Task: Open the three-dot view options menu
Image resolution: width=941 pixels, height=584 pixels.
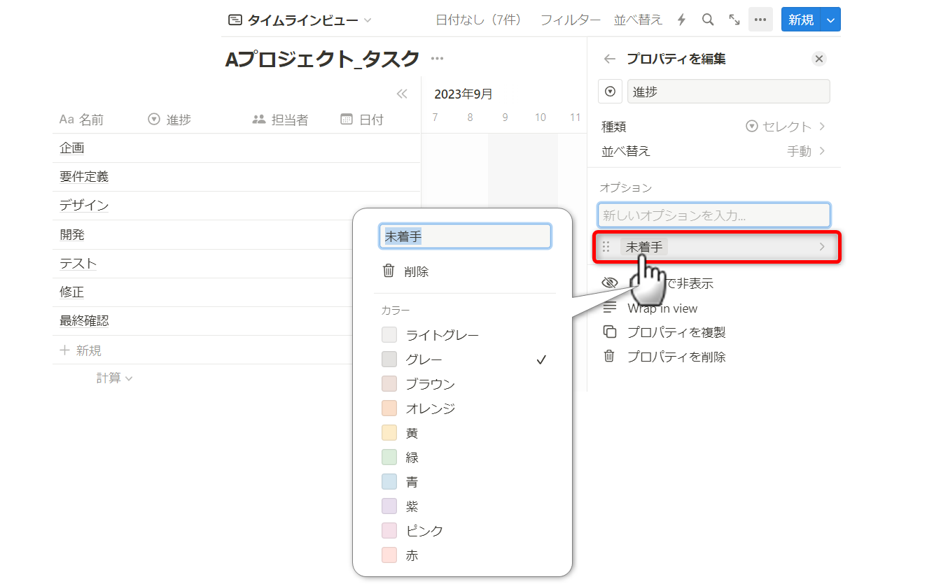Action: click(760, 20)
